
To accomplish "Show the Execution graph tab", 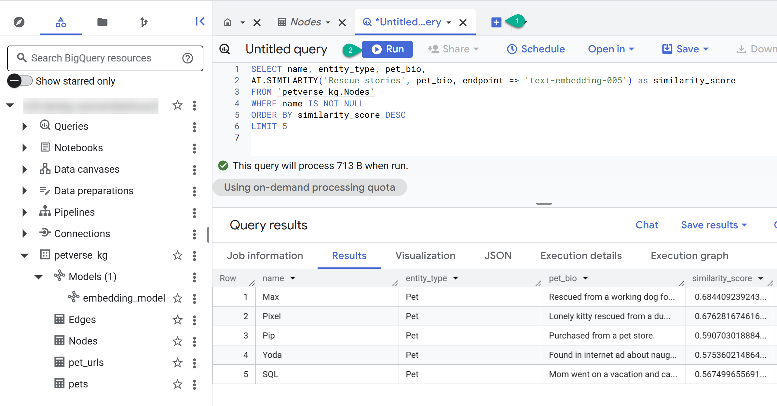I will (689, 256).
